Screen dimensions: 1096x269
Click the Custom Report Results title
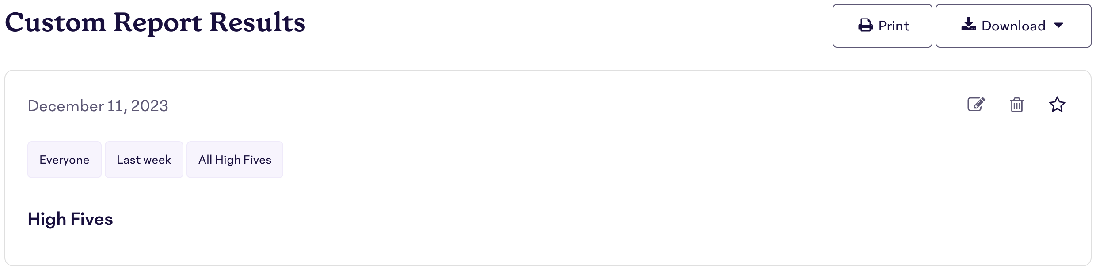(x=155, y=23)
